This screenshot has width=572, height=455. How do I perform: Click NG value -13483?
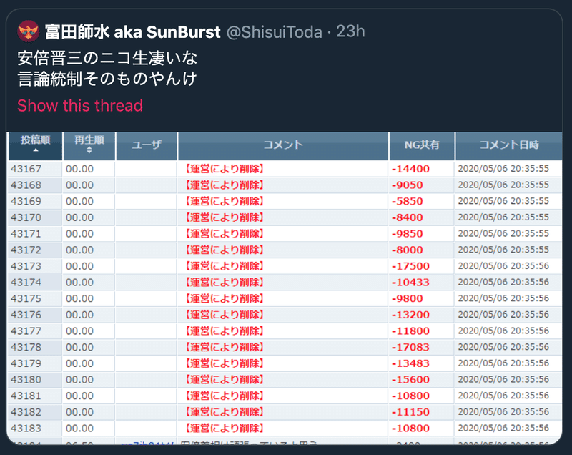pyautogui.click(x=410, y=363)
